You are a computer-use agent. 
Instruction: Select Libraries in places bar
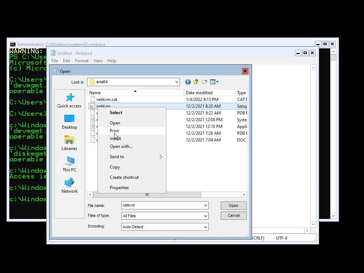point(69,143)
